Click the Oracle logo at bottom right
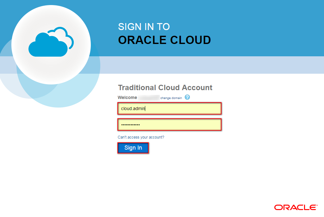Screen dimensions: 324x217 [296, 207]
